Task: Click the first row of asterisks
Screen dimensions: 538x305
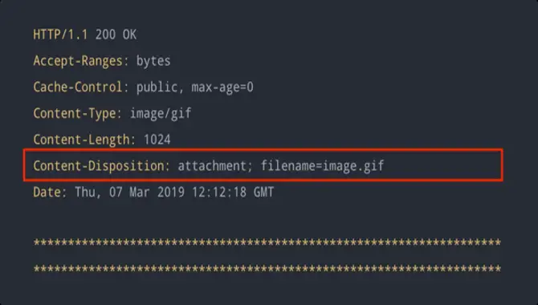Action: [x=267, y=243]
